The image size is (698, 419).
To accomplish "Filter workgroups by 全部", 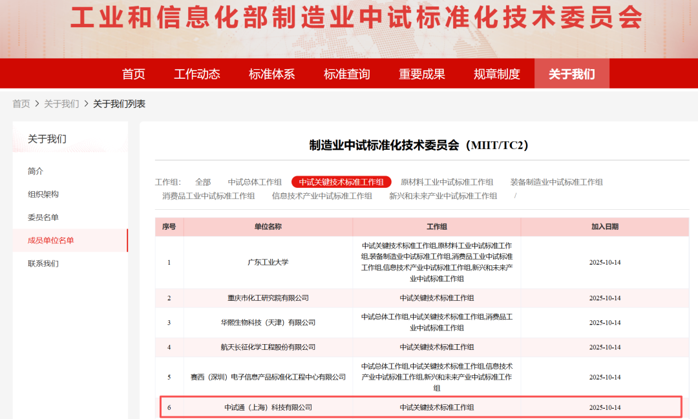I will pos(203,182).
